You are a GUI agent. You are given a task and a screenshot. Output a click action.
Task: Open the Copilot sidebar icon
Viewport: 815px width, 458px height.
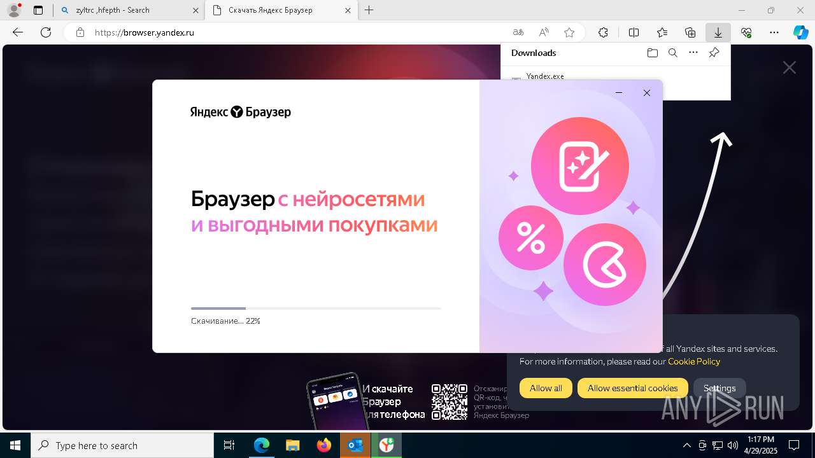pos(800,32)
